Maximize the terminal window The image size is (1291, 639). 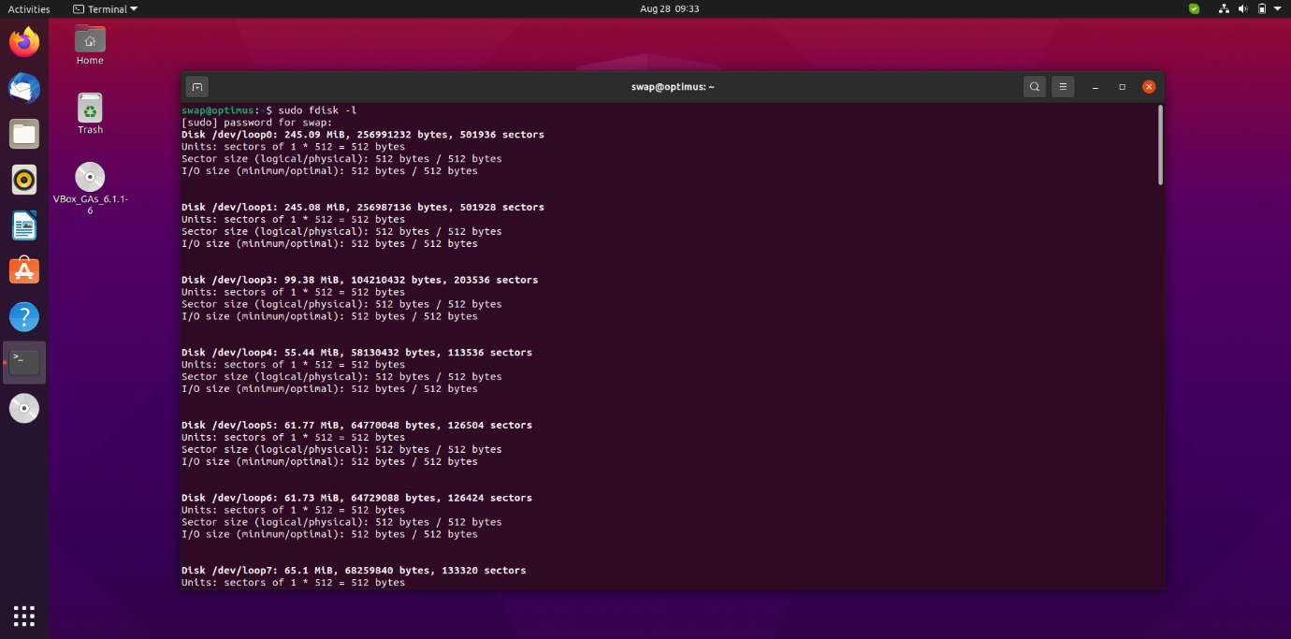[1123, 87]
